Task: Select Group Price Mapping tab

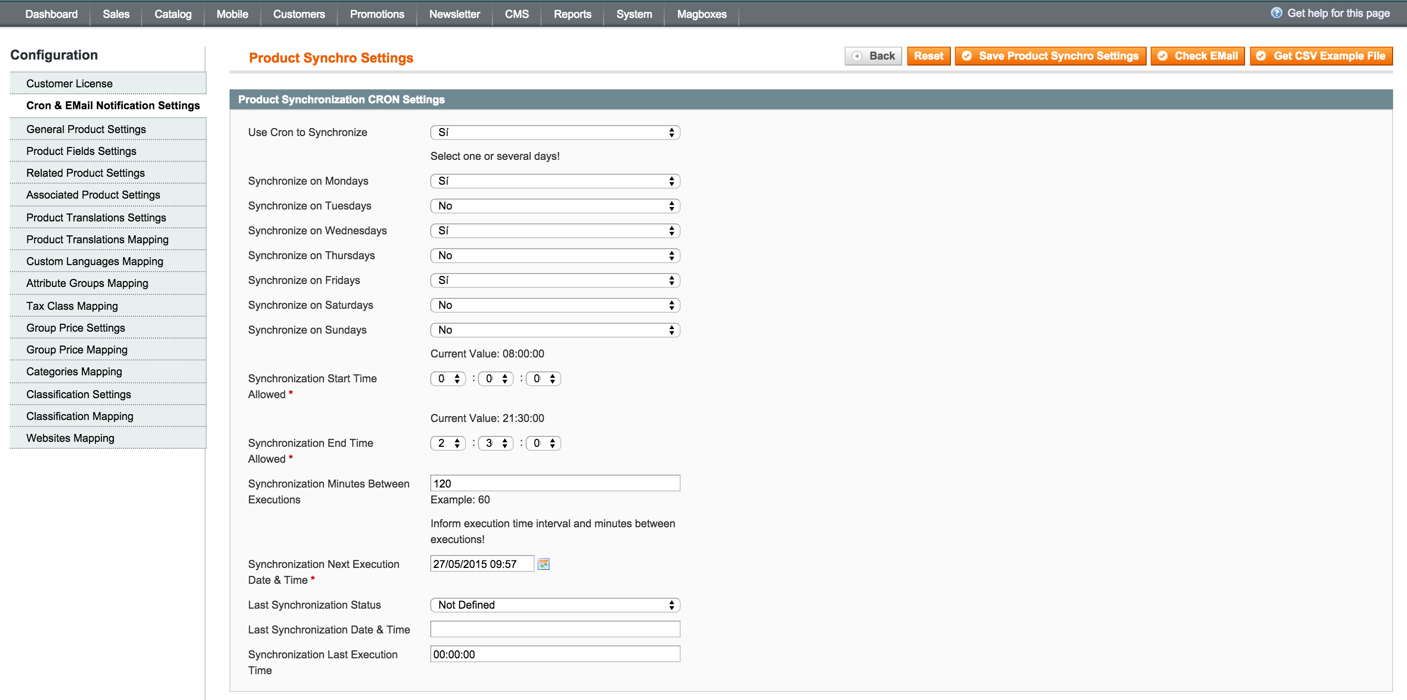Action: pos(108,349)
